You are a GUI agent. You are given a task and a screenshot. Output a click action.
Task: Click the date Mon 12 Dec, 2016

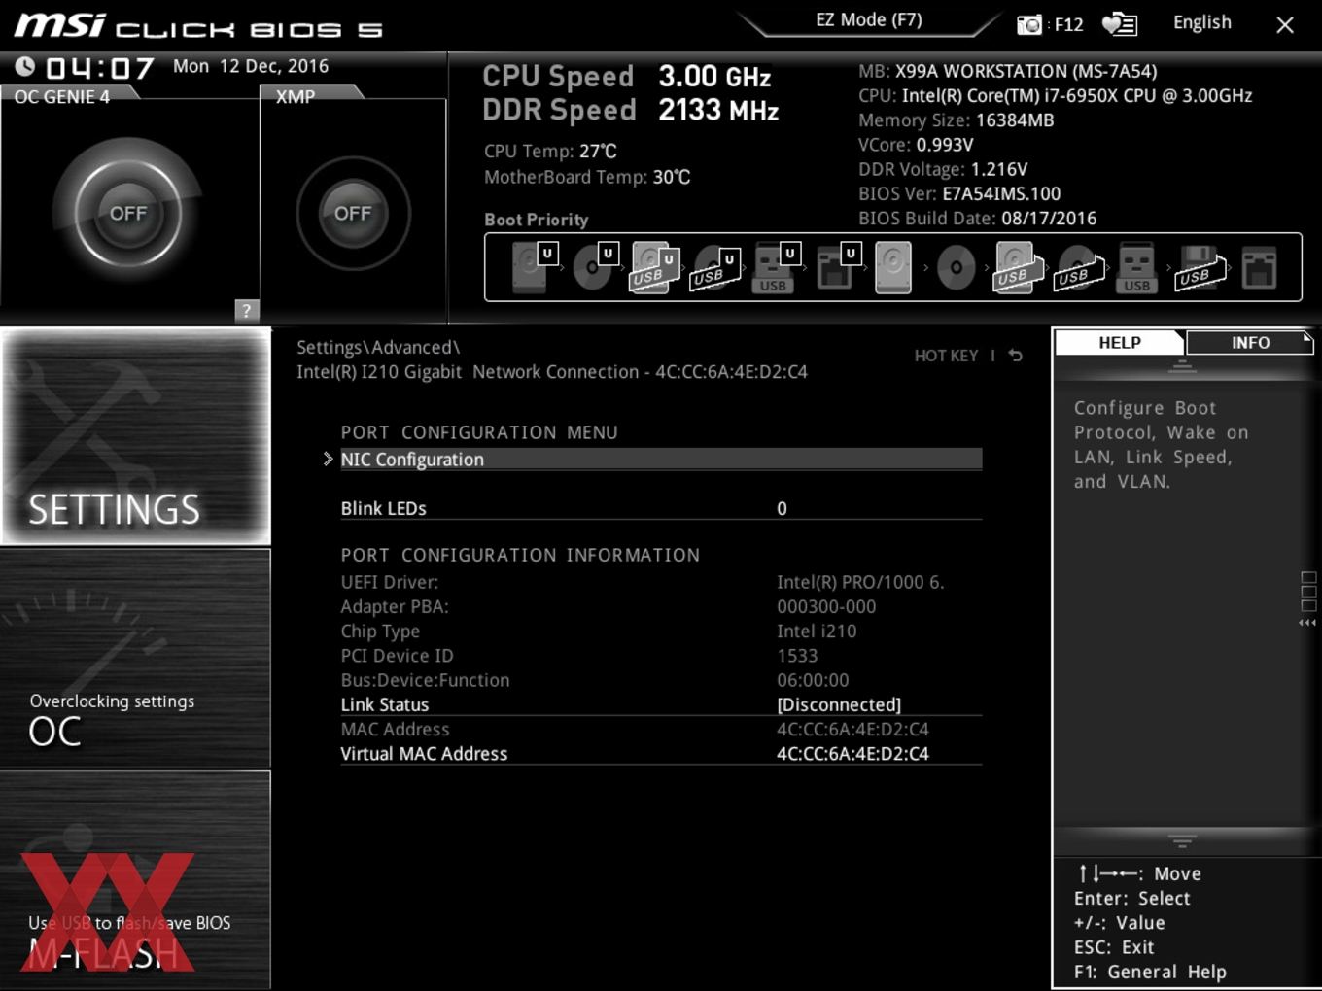pyautogui.click(x=251, y=66)
